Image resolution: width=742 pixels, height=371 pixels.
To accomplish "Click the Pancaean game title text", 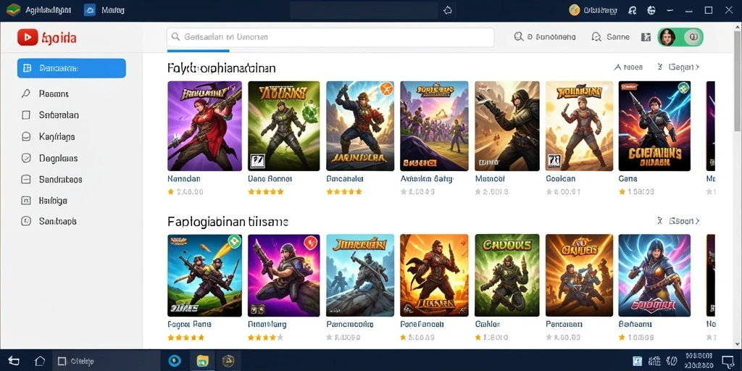I will pyautogui.click(x=564, y=325).
